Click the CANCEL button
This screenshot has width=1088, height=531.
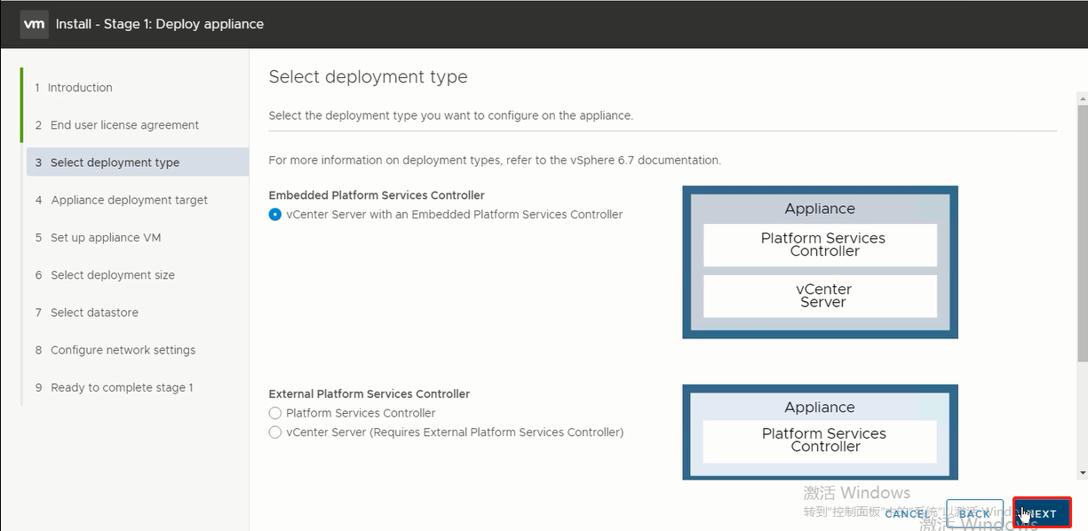click(x=908, y=513)
